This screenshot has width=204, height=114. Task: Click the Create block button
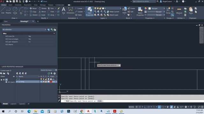(131, 9)
